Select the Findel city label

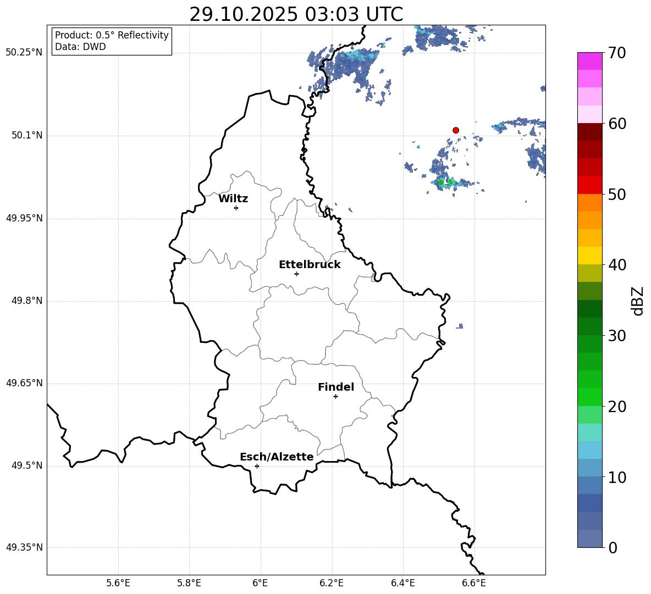[x=336, y=387]
